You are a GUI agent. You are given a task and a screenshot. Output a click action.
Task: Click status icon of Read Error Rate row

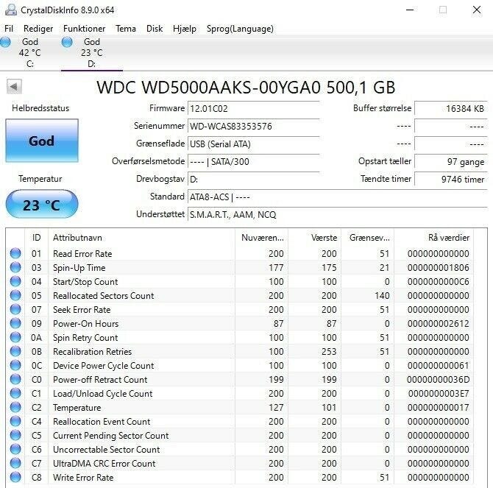click(15, 253)
